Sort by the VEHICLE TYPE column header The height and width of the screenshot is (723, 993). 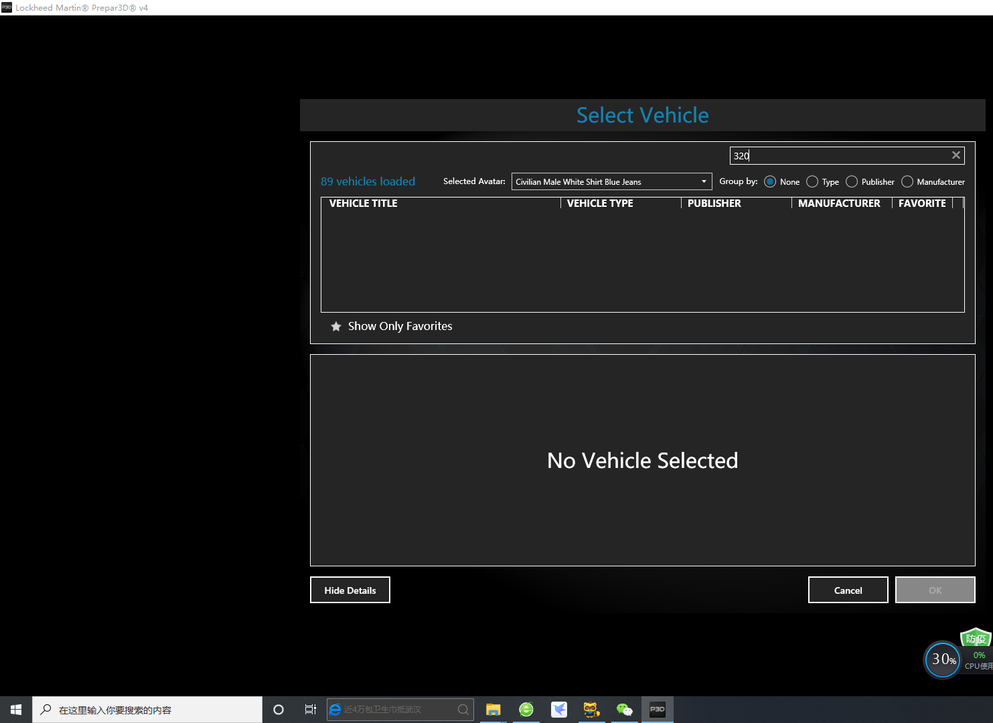tap(621, 203)
